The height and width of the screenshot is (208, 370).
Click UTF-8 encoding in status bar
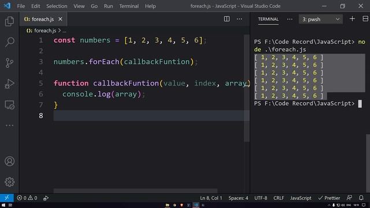click(261, 198)
